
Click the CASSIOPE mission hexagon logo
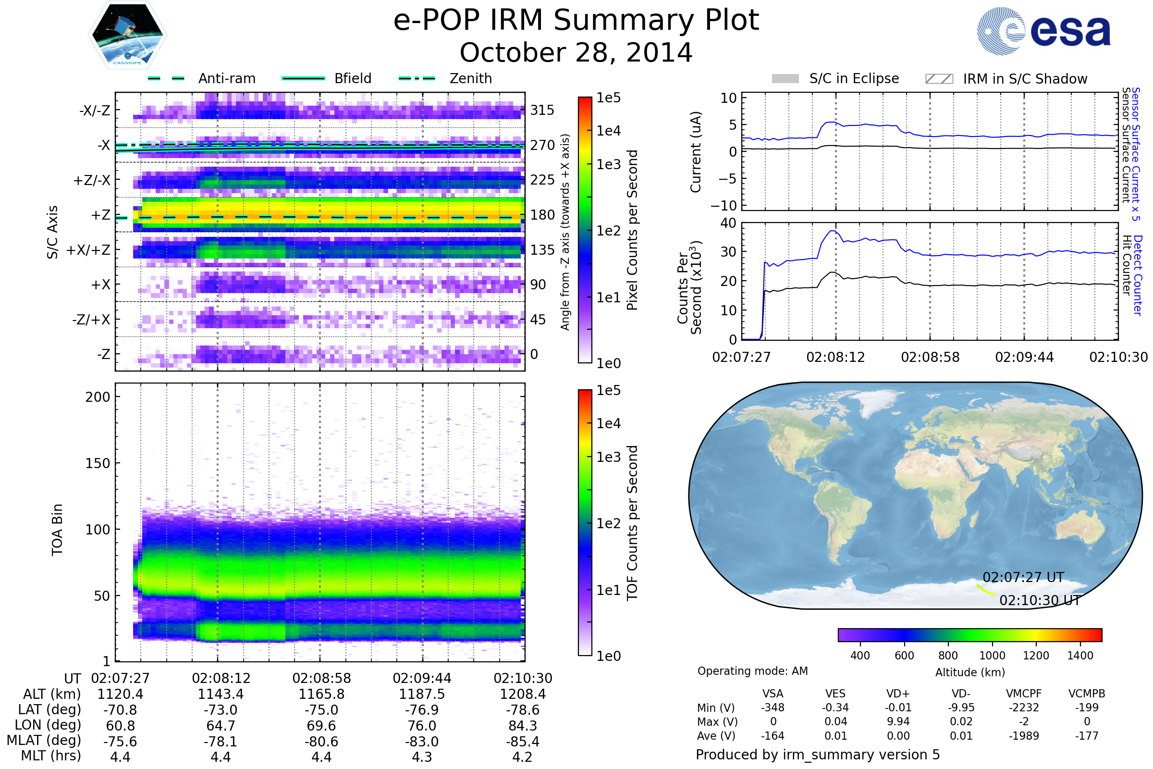click(127, 35)
